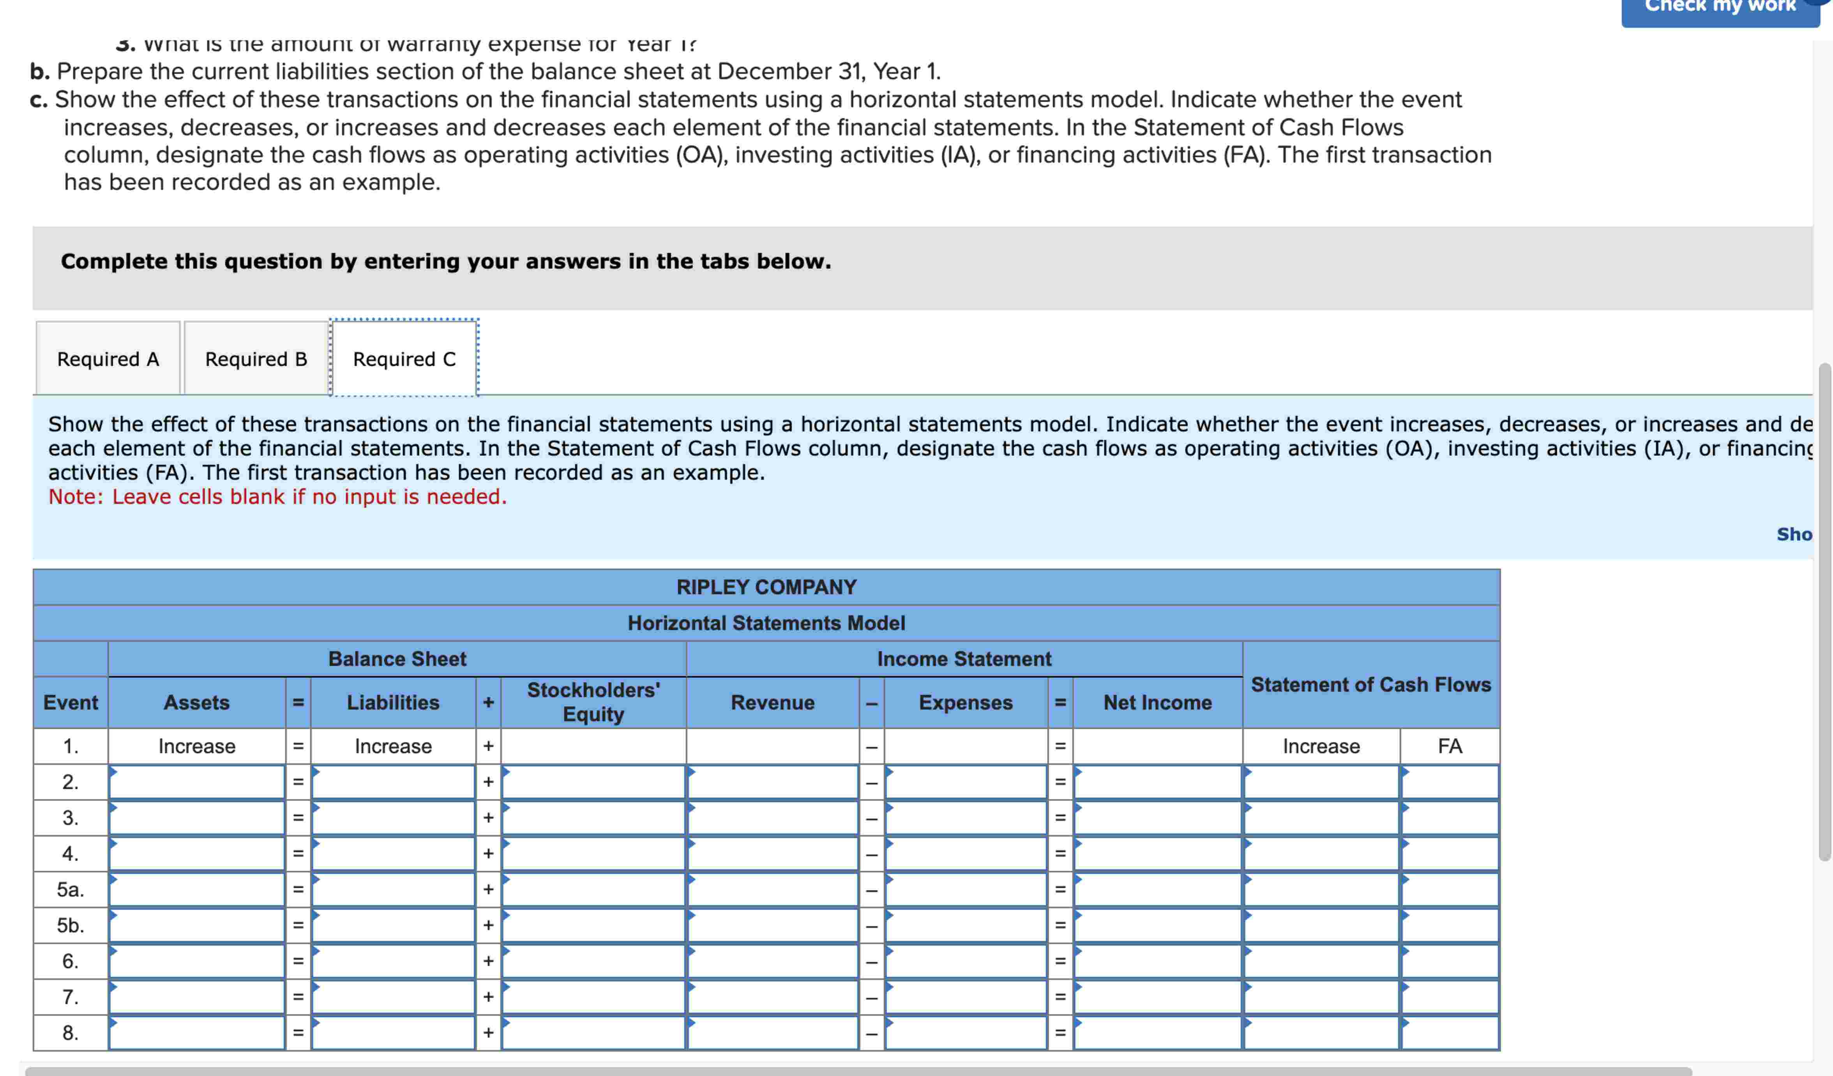Screen dimensions: 1833x1076
Task: Click the event '5a.' row label
Action: [x=71, y=889]
